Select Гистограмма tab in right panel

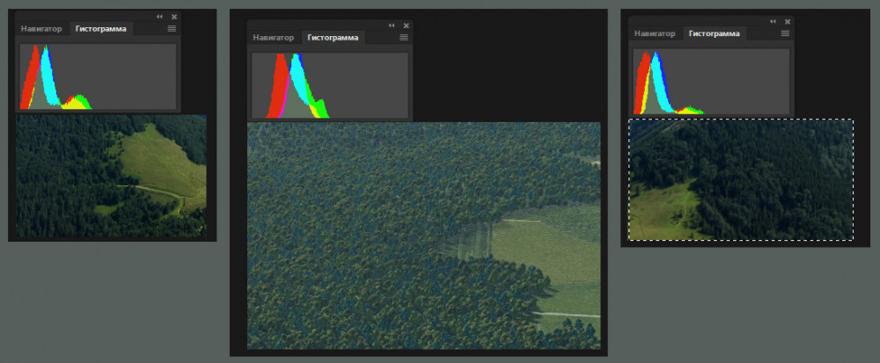pos(715,33)
